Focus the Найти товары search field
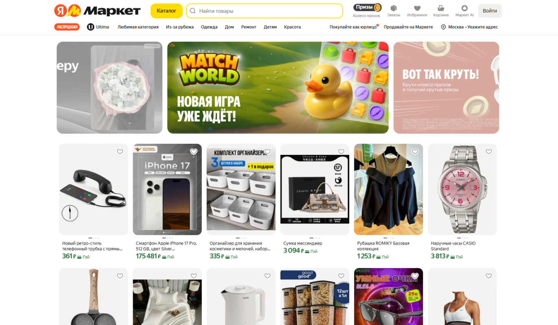 [x=265, y=11]
